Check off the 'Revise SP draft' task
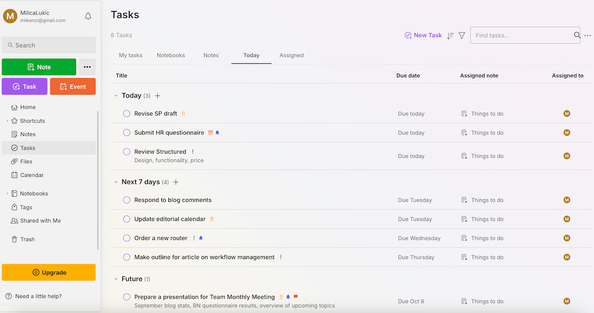 tap(127, 113)
